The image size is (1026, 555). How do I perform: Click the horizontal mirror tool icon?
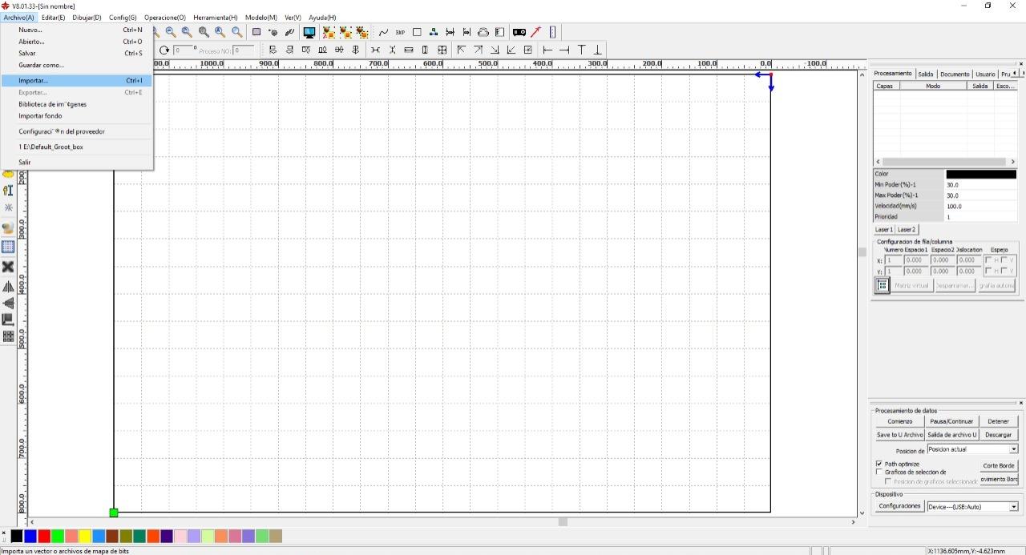tap(8, 286)
